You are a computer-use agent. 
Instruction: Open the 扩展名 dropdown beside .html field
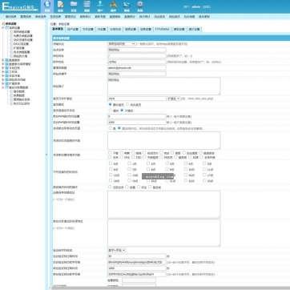[174, 99]
